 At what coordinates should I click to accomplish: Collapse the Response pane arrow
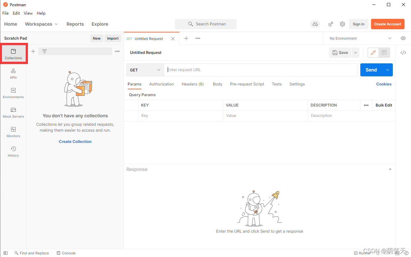[x=390, y=169]
